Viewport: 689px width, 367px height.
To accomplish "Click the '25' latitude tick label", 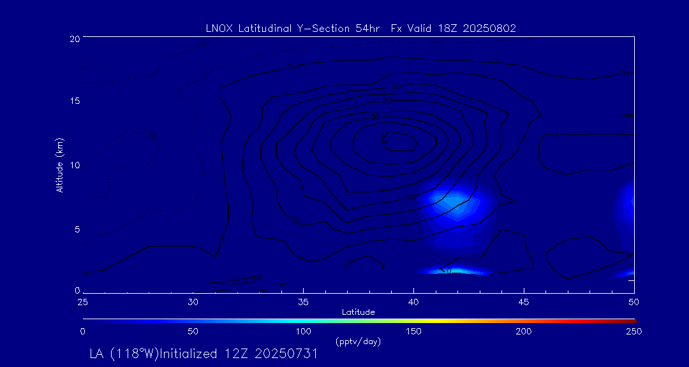I will point(82,301).
